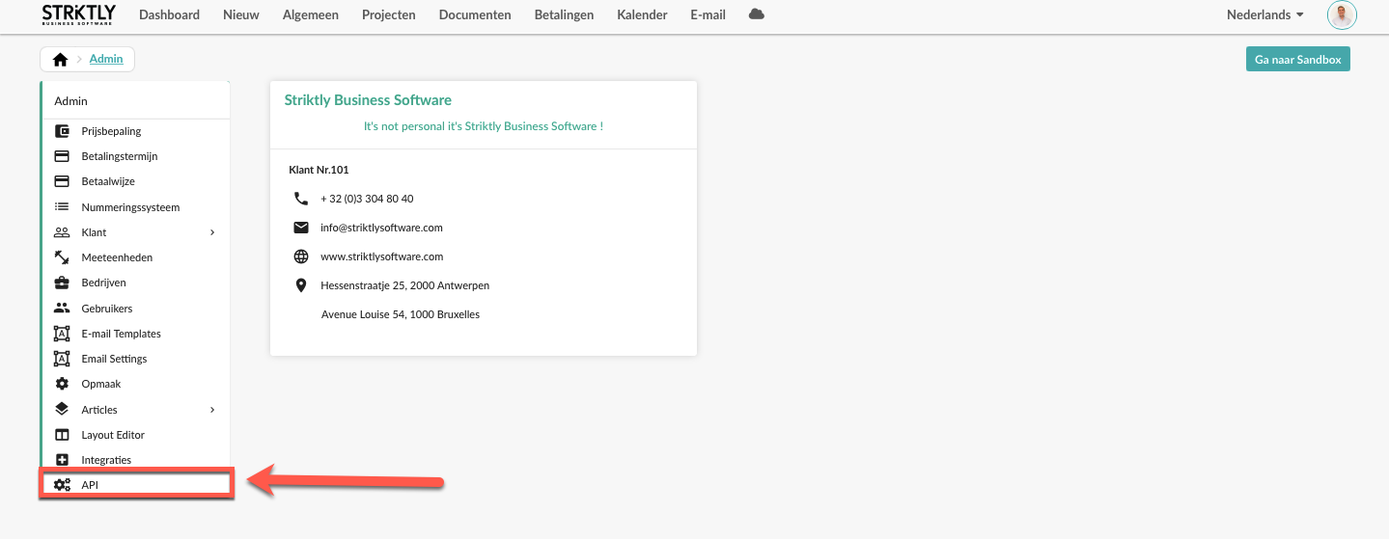
Task: Click the Opmaak gear icon
Action: tap(62, 384)
